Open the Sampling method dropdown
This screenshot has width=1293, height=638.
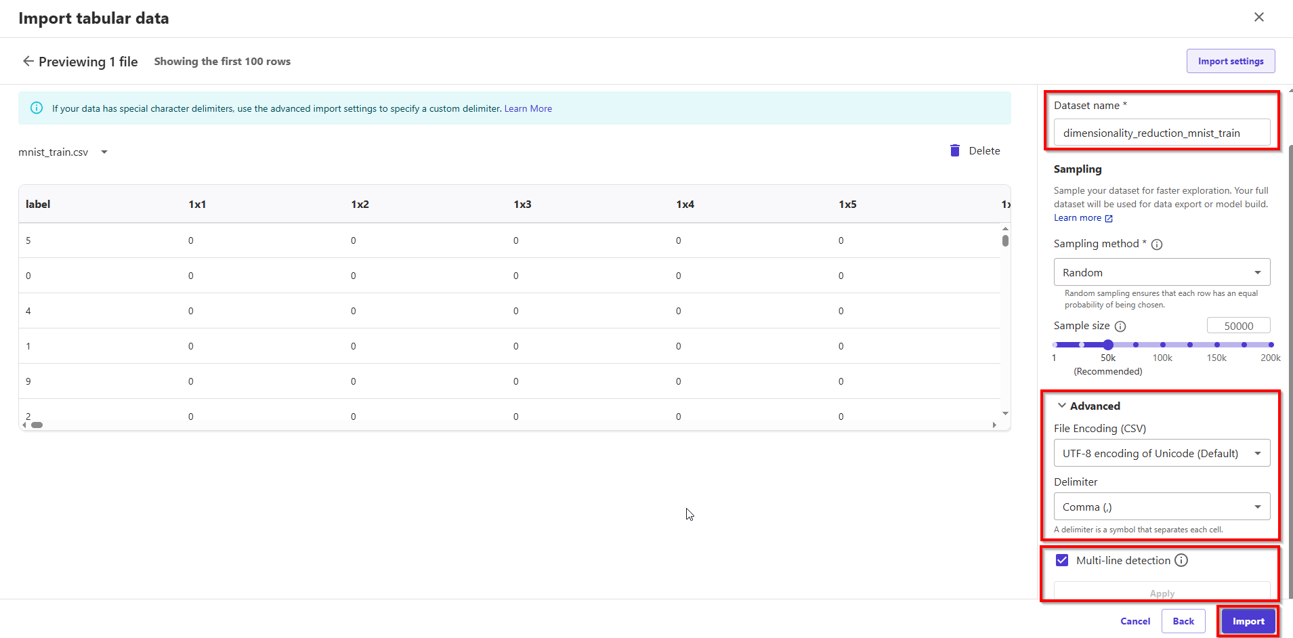click(x=1162, y=272)
